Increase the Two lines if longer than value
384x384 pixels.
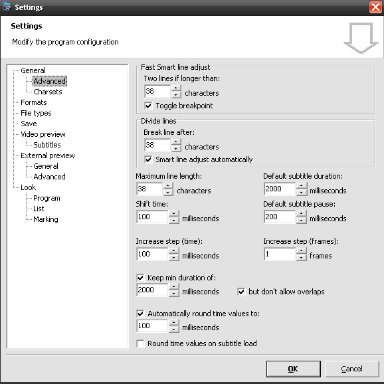click(176, 88)
